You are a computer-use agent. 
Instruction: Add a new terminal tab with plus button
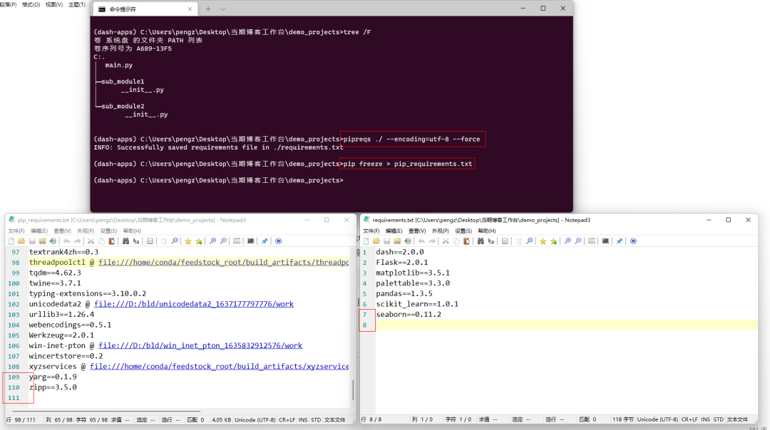point(208,9)
